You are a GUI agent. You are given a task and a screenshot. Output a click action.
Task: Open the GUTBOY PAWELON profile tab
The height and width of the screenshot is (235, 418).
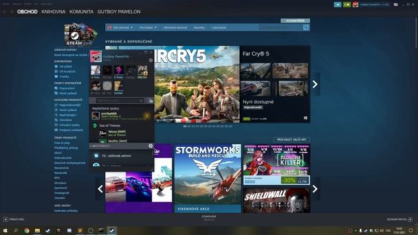pyautogui.click(x=119, y=12)
